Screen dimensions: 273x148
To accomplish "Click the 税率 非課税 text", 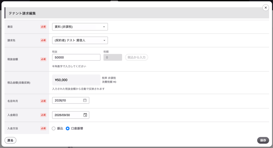I will click(x=109, y=78).
